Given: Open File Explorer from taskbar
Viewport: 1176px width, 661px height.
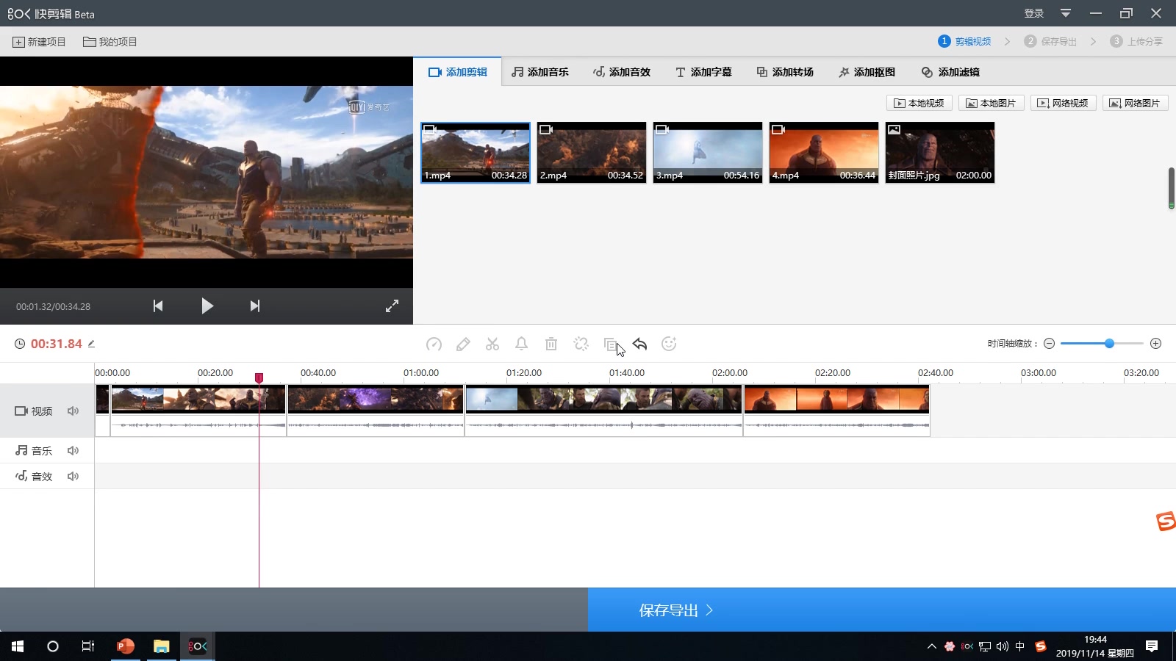Looking at the screenshot, I should click(x=161, y=646).
